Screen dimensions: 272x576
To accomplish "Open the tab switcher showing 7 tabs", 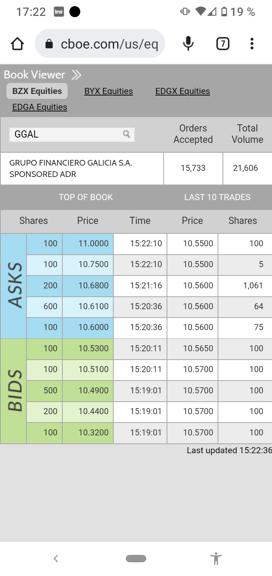I will click(223, 44).
